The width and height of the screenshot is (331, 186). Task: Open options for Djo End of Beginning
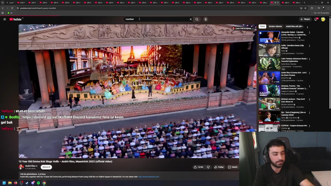309,113
